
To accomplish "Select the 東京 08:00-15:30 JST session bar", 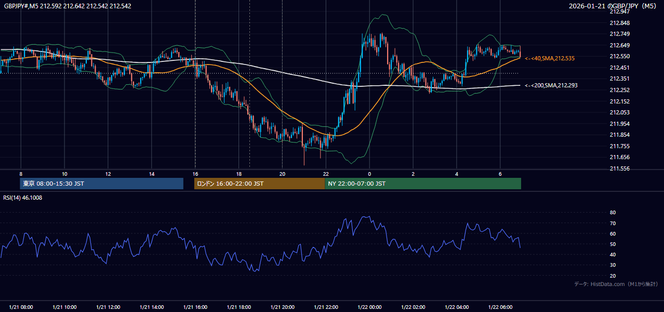I will tap(102, 184).
